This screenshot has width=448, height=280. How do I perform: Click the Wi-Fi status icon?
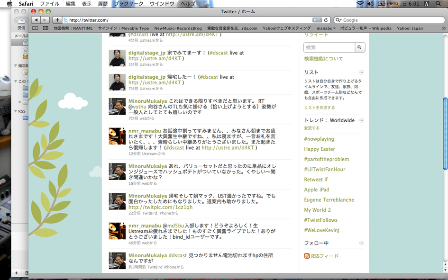[x=360, y=4]
